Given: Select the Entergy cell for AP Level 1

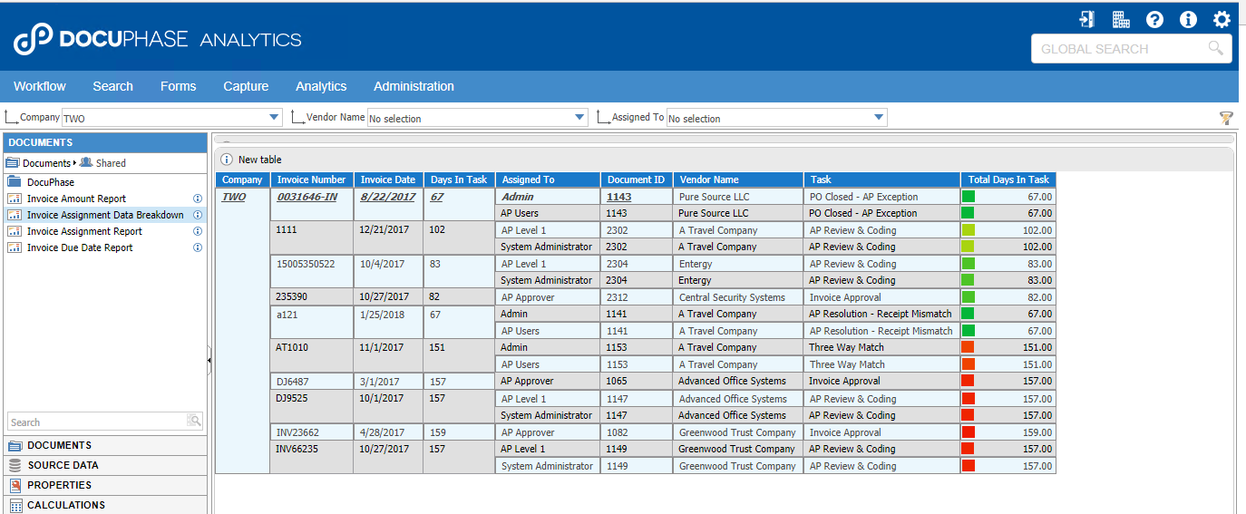Looking at the screenshot, I should click(x=738, y=264).
